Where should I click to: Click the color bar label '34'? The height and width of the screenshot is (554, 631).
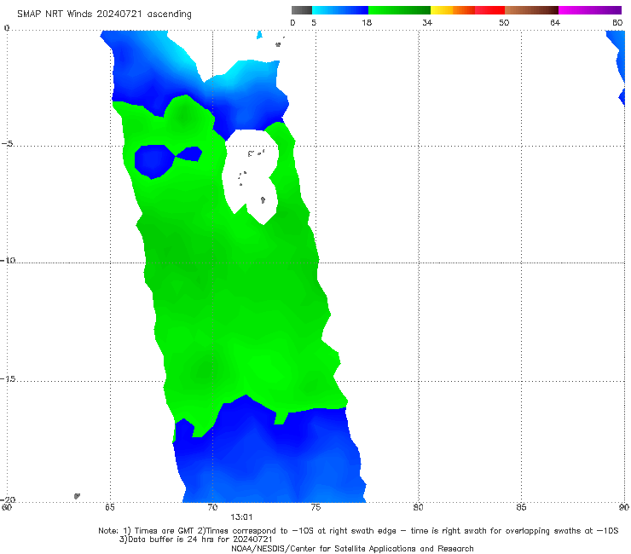427,22
